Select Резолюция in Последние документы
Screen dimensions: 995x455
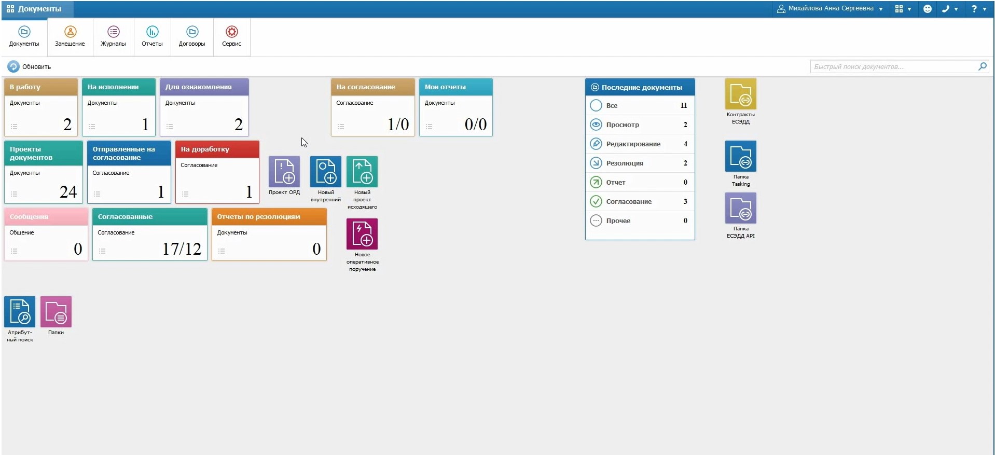[640, 163]
